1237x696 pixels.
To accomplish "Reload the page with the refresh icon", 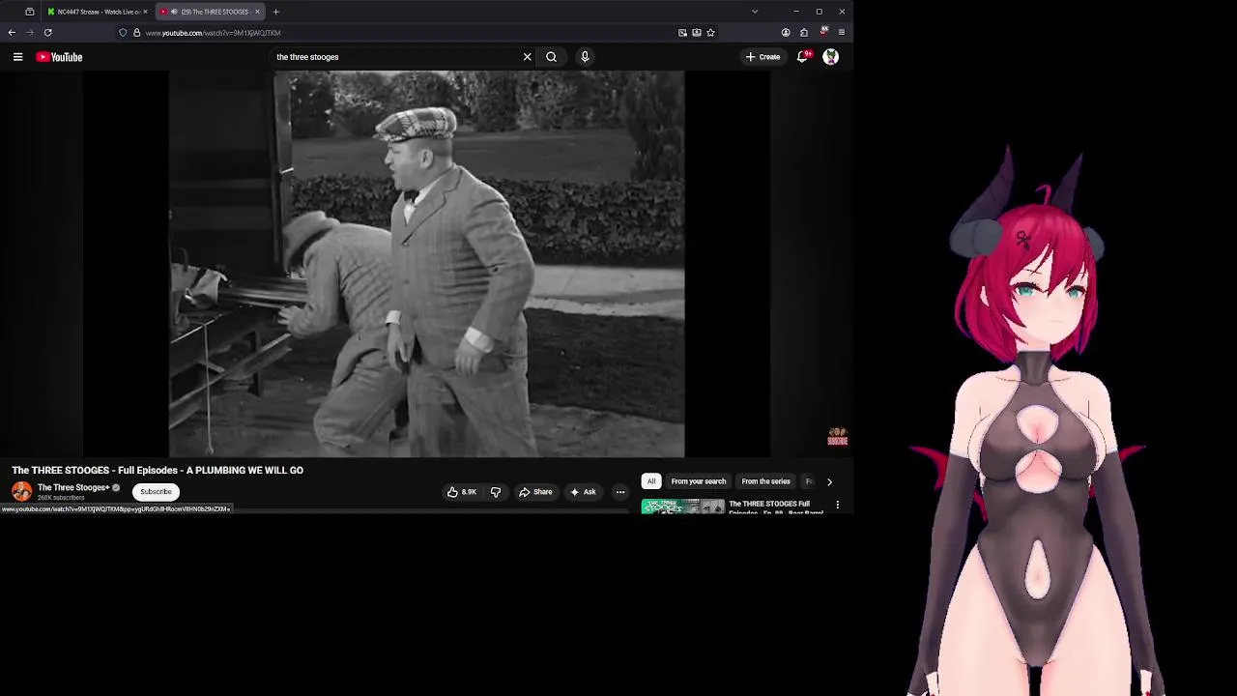I will click(x=47, y=33).
